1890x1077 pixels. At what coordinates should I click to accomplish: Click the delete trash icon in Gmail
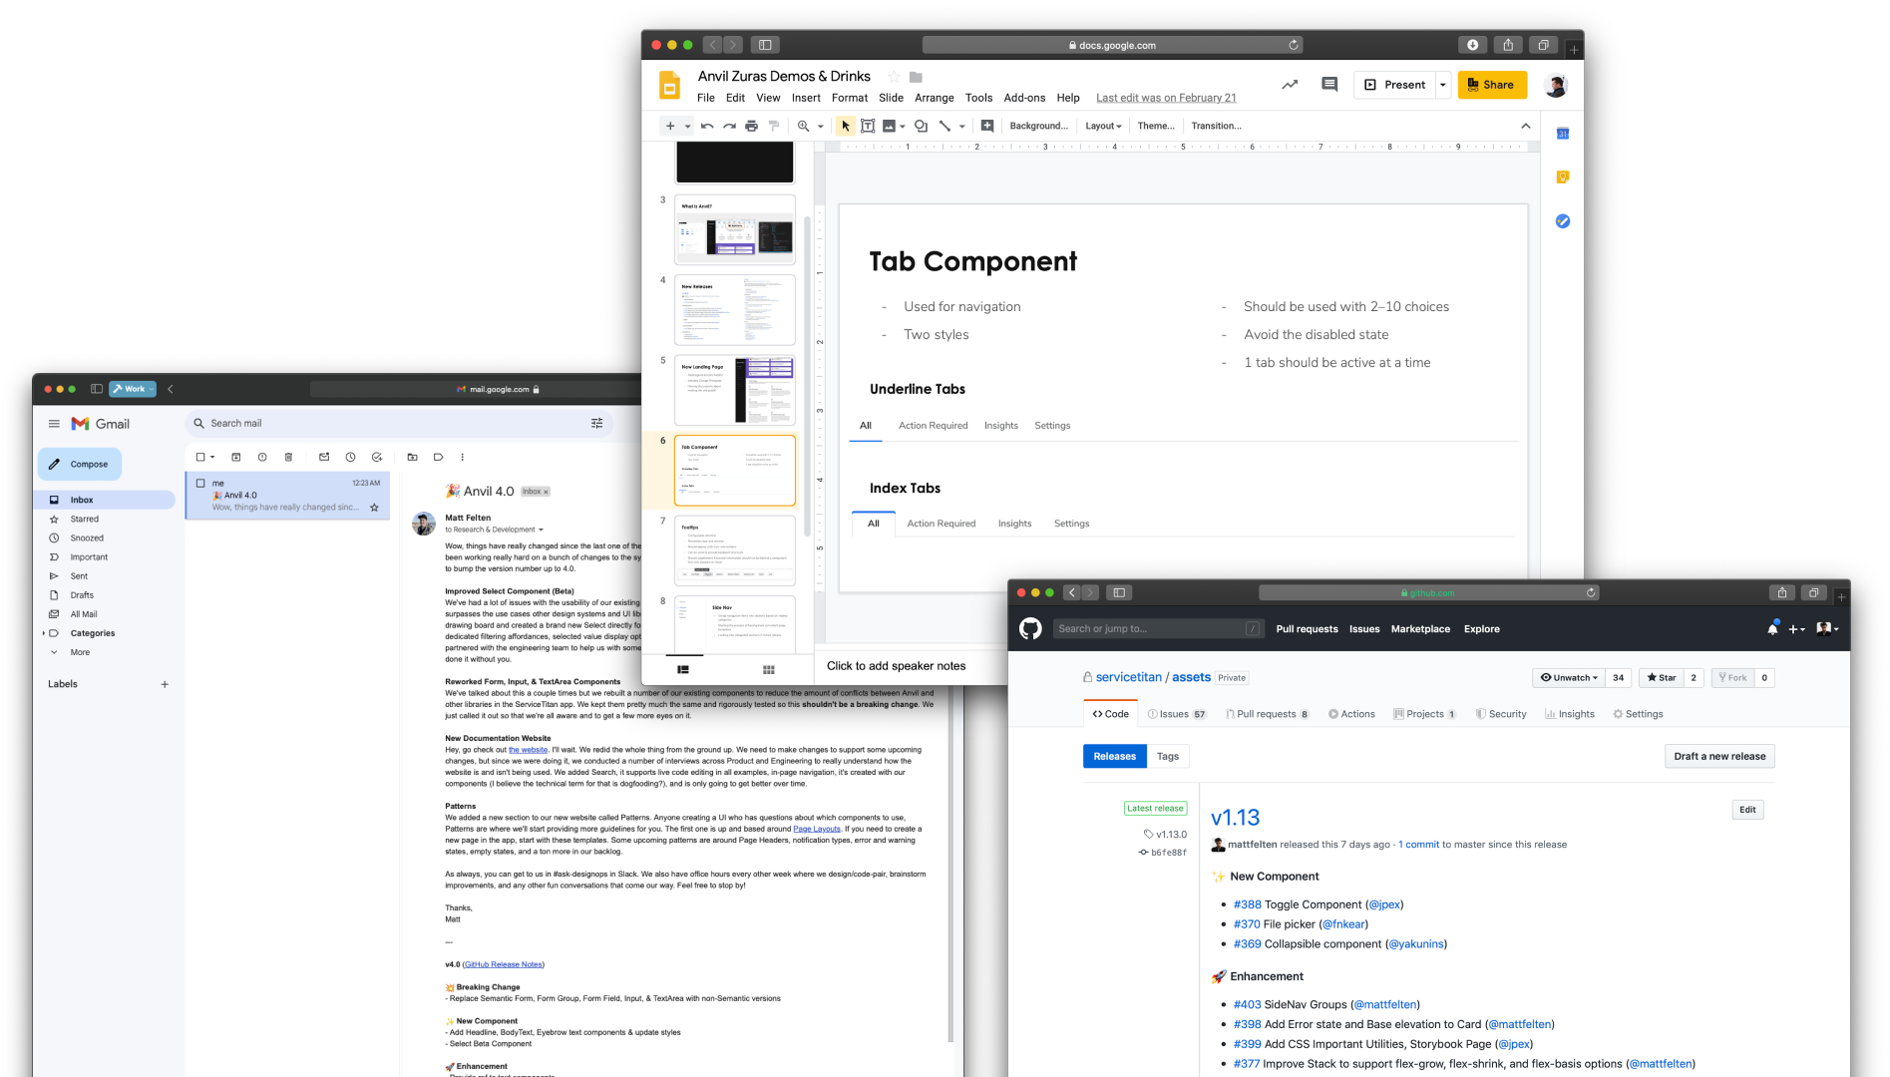pos(288,457)
